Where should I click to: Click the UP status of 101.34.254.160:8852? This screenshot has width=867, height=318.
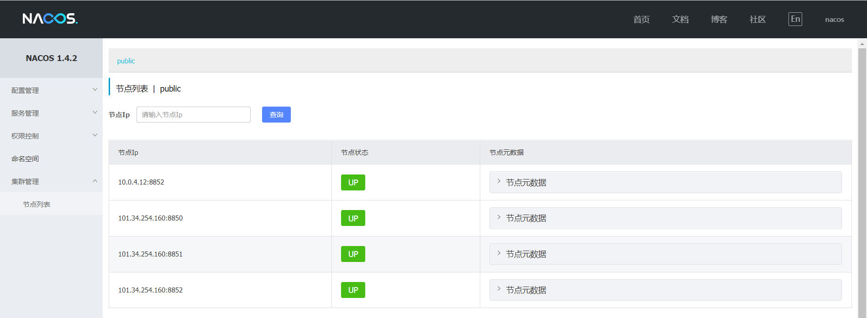pyautogui.click(x=353, y=290)
